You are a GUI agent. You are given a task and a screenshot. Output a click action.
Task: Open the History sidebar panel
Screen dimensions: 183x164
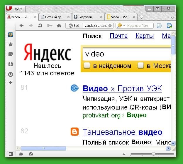coord(11,74)
